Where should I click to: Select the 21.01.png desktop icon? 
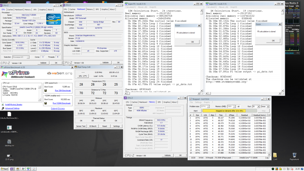coord(9,156)
